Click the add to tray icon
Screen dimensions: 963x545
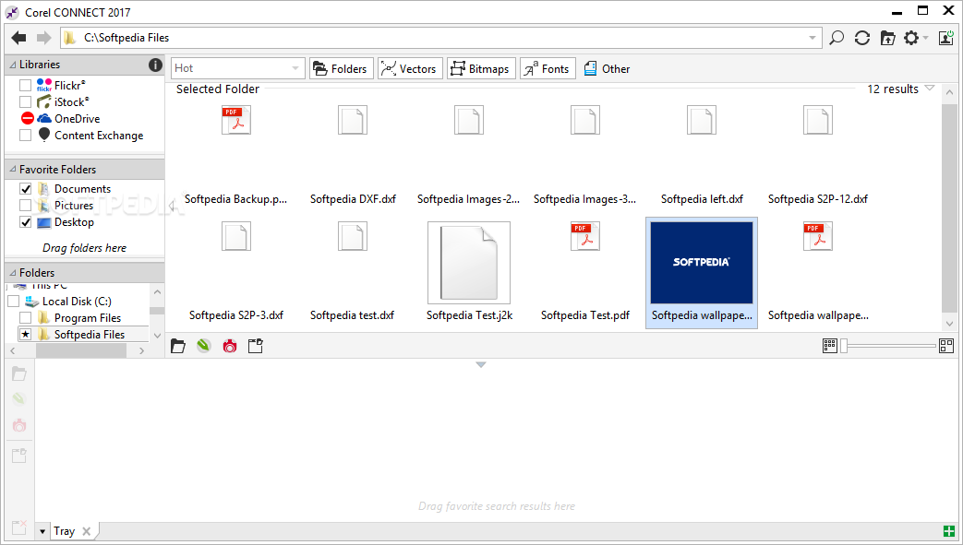(x=256, y=346)
